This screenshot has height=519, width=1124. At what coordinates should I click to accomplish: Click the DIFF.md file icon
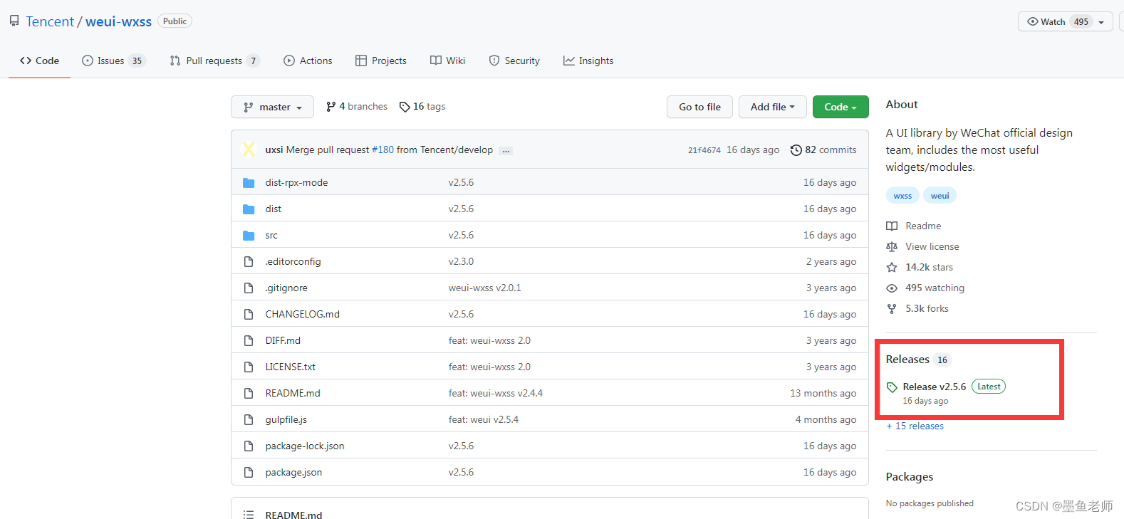coord(249,341)
